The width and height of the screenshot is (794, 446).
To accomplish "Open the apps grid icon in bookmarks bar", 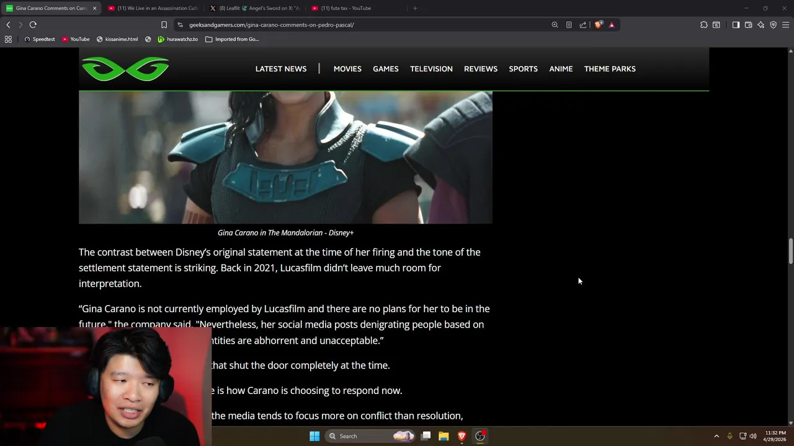I will coord(8,39).
